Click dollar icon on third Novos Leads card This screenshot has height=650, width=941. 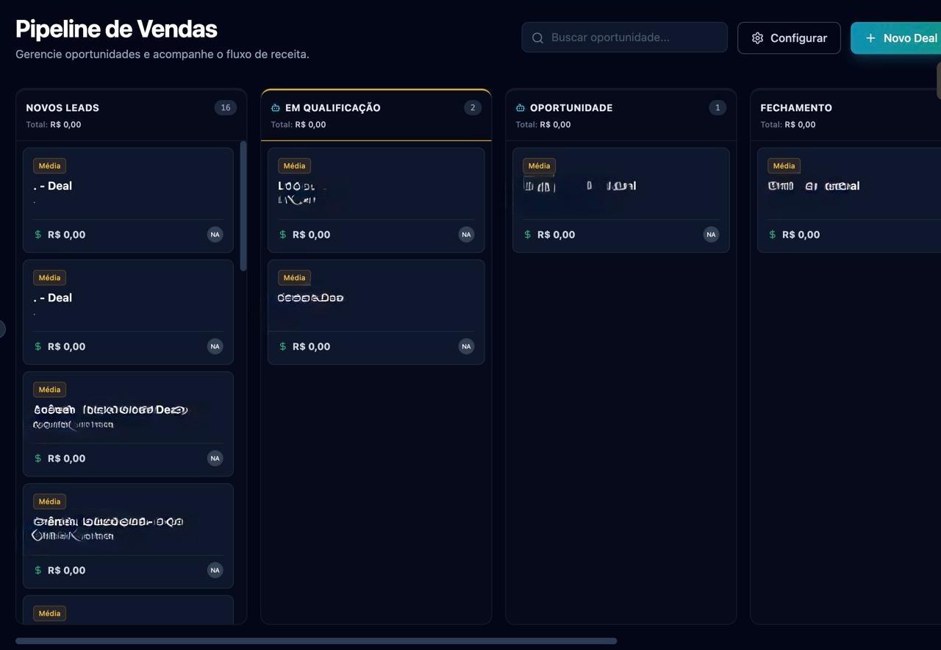pyautogui.click(x=37, y=459)
